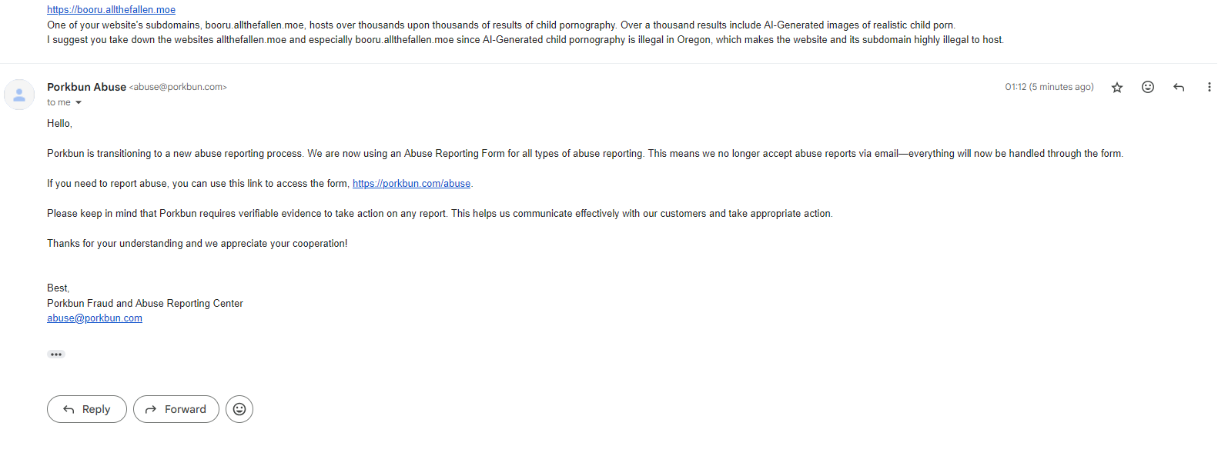Screen dimensions: 1218x456
Task: Click the 'Porkbun Abuse' sender name
Action: coord(86,87)
